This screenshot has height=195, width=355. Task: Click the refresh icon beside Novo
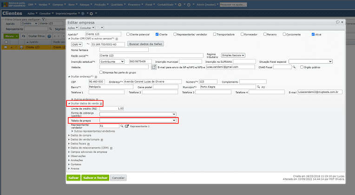(x=24, y=36)
